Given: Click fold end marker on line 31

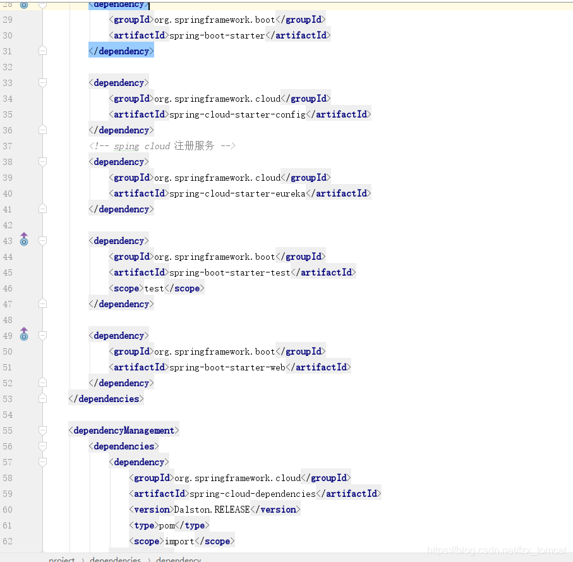Looking at the screenshot, I should 42,51.
